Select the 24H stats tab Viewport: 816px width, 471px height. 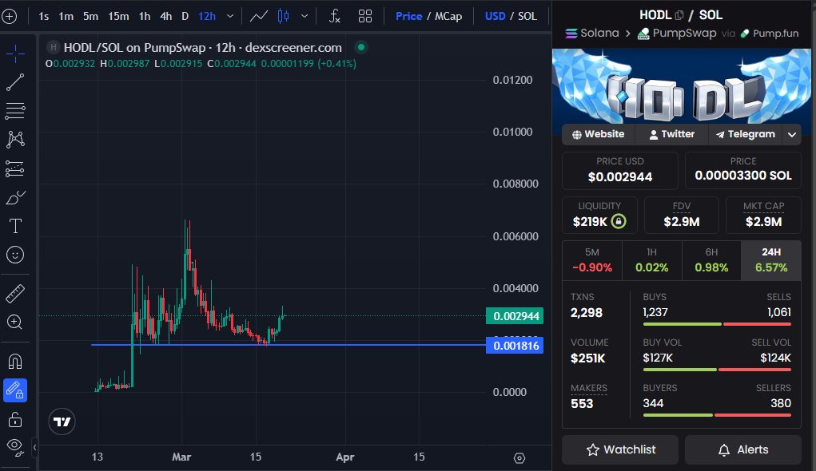tap(770, 260)
